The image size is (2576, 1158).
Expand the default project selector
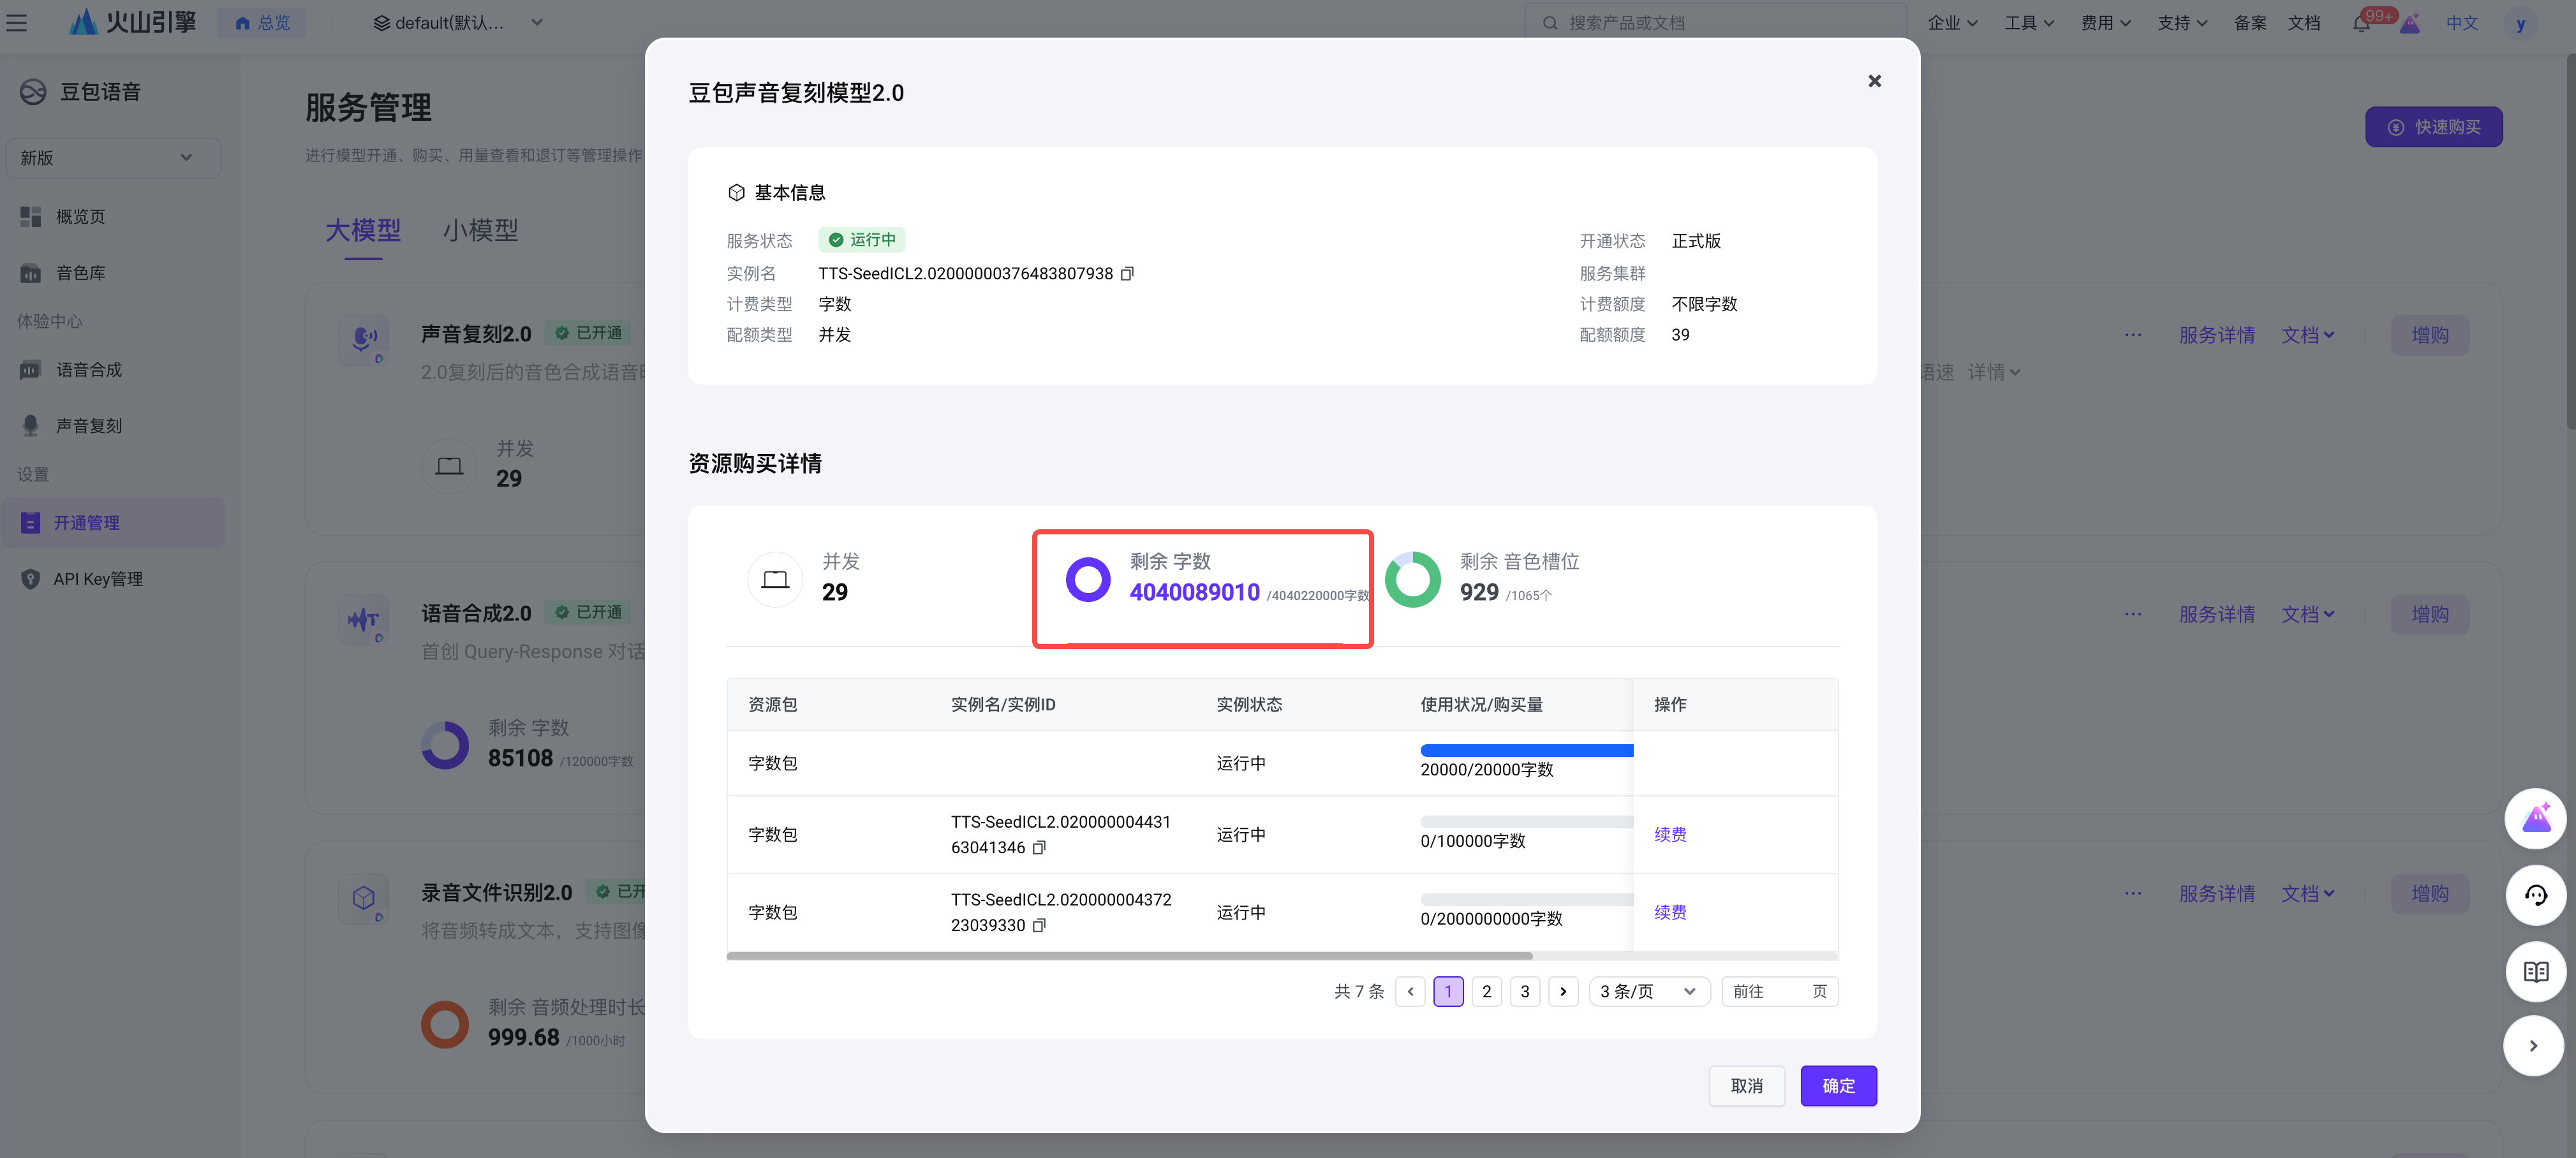click(458, 23)
